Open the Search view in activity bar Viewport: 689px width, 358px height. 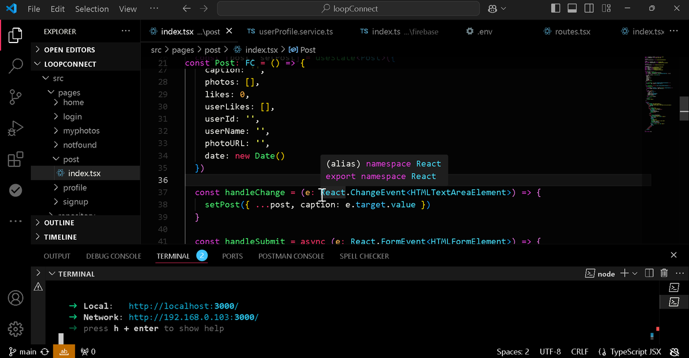(16, 65)
